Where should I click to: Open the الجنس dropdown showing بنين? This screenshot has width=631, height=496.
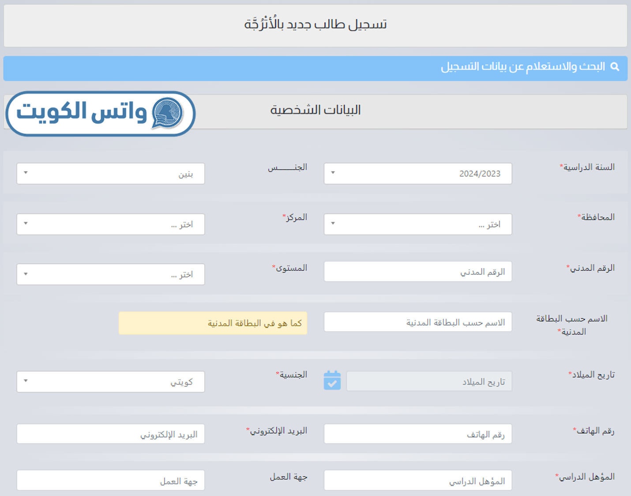(x=110, y=174)
